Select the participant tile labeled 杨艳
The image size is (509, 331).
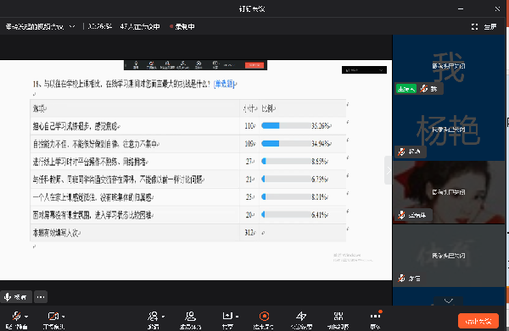pyautogui.click(x=449, y=130)
